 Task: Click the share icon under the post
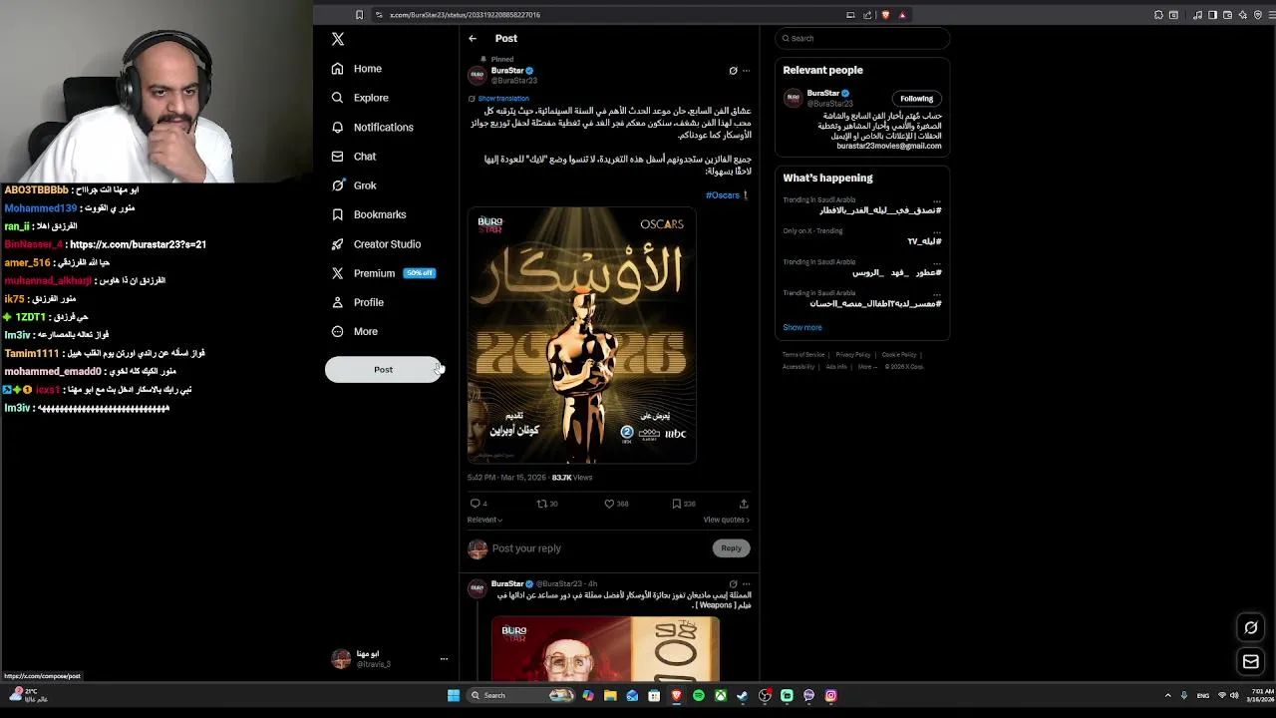pos(744,504)
